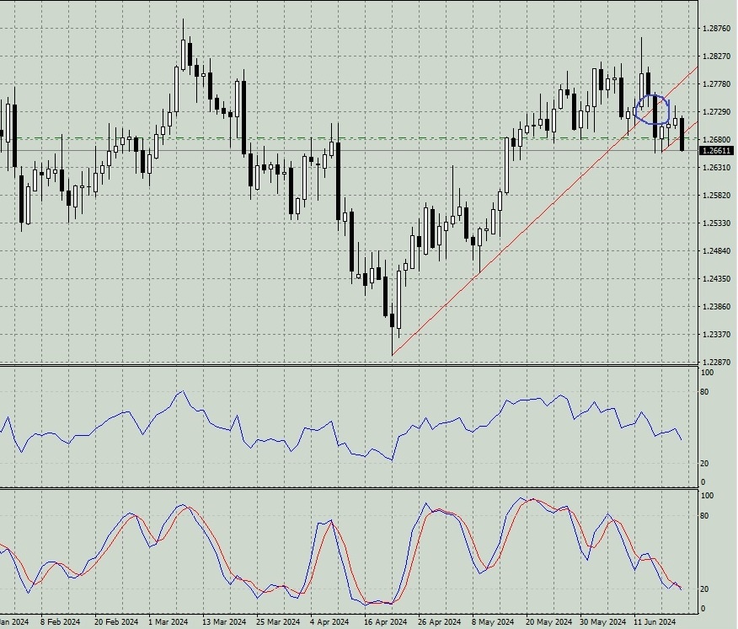The height and width of the screenshot is (629, 738).
Task: Click the 1 Mar 2024 date label
Action: pos(168,622)
